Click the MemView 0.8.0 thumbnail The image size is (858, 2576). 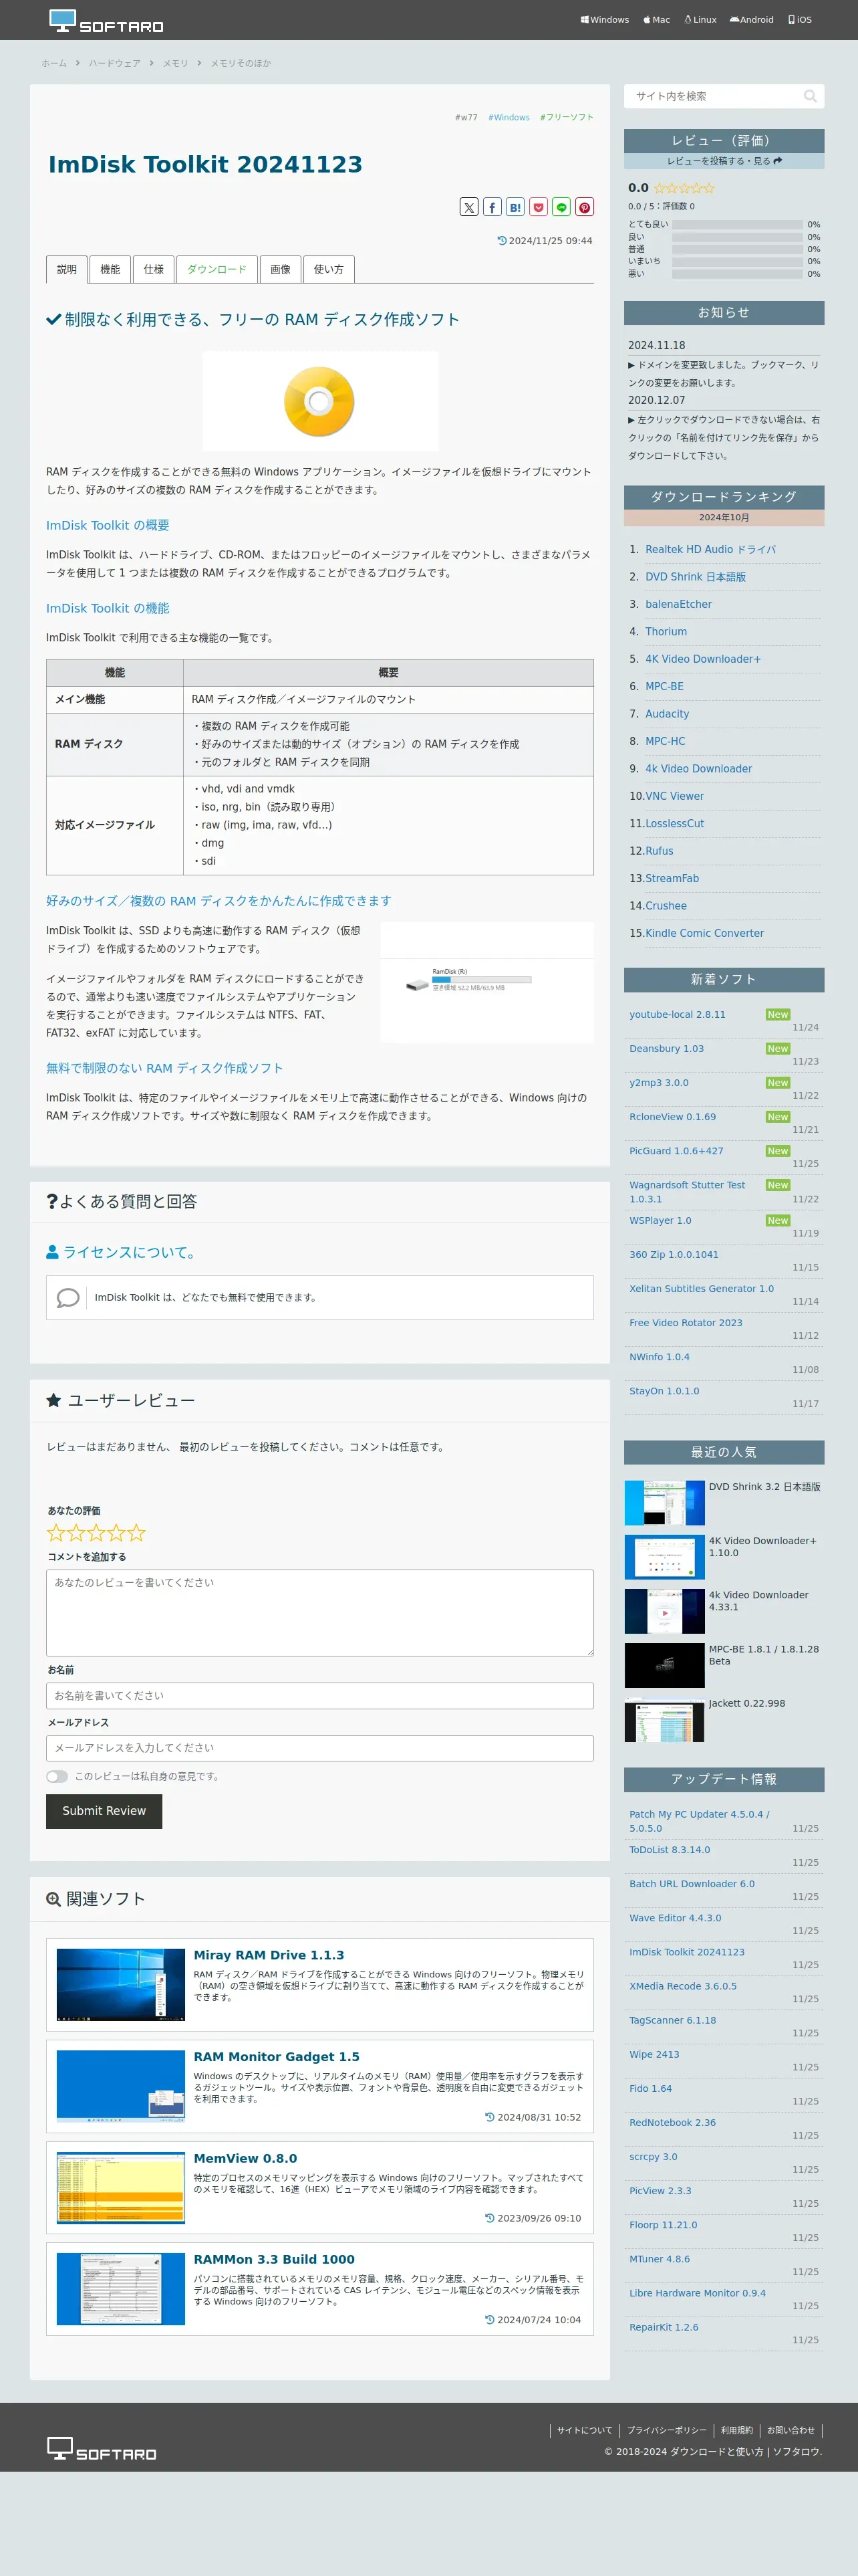(121, 2188)
